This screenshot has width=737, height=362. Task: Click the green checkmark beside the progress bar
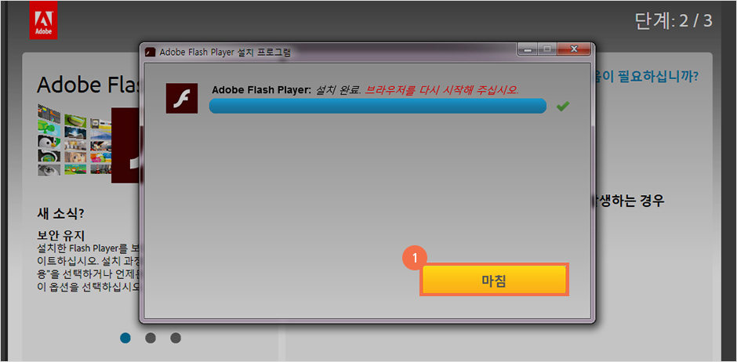pyautogui.click(x=563, y=107)
